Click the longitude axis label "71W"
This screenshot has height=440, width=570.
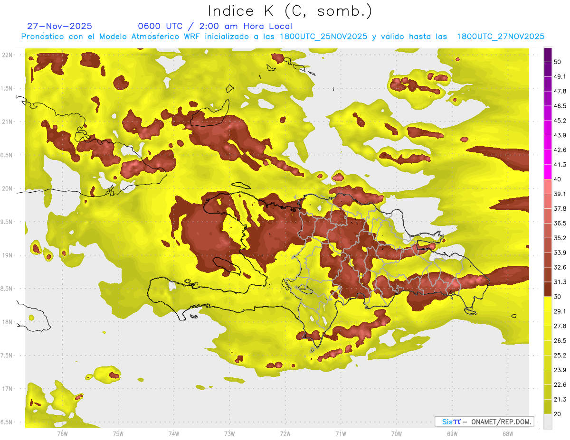[x=341, y=433]
